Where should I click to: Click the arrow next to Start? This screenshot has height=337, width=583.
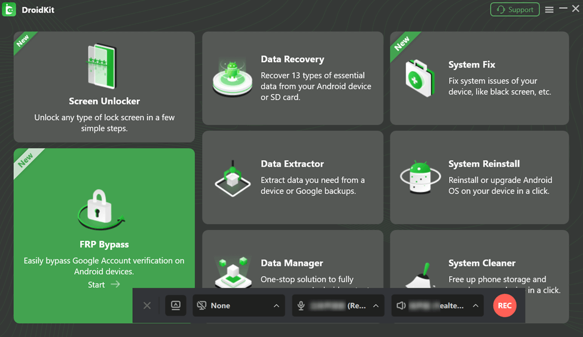[115, 284]
